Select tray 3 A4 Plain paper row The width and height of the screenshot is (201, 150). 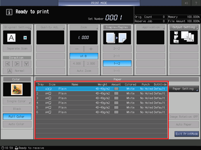[101, 98]
